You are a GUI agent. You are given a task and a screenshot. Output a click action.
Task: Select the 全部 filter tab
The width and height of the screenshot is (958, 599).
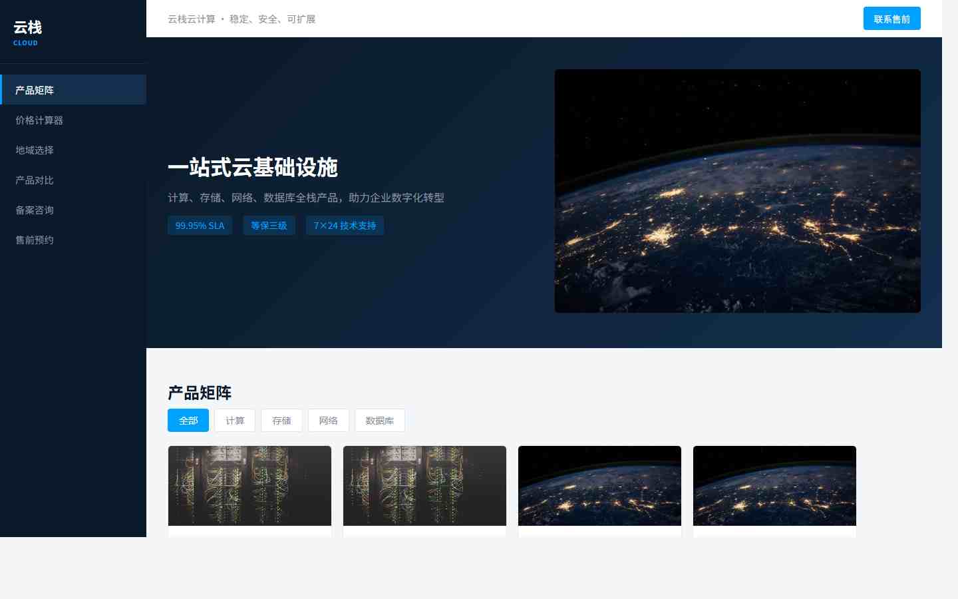(x=188, y=421)
